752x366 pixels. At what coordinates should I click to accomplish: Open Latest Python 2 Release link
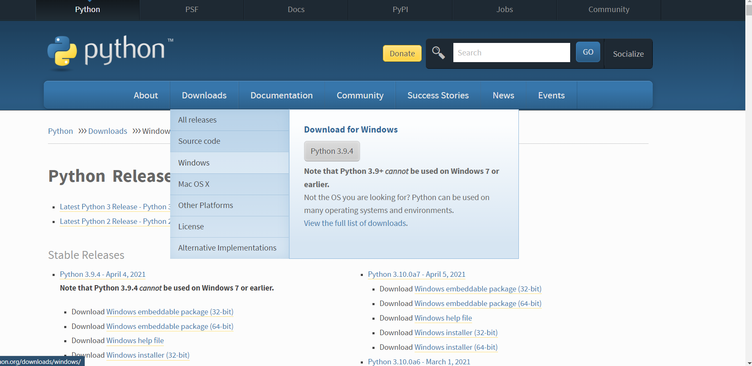[x=115, y=221]
